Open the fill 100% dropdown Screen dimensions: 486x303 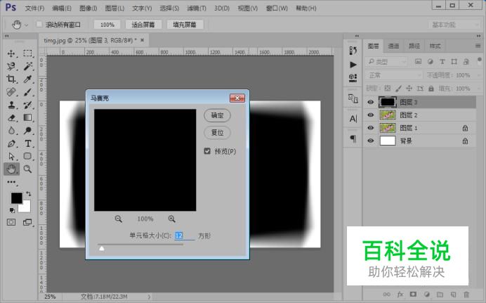pos(478,89)
